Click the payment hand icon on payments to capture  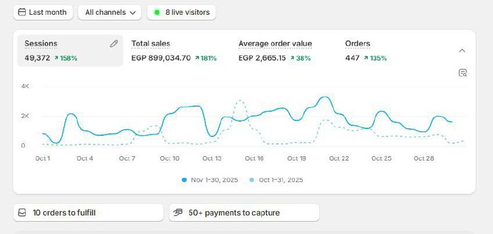[x=178, y=212]
